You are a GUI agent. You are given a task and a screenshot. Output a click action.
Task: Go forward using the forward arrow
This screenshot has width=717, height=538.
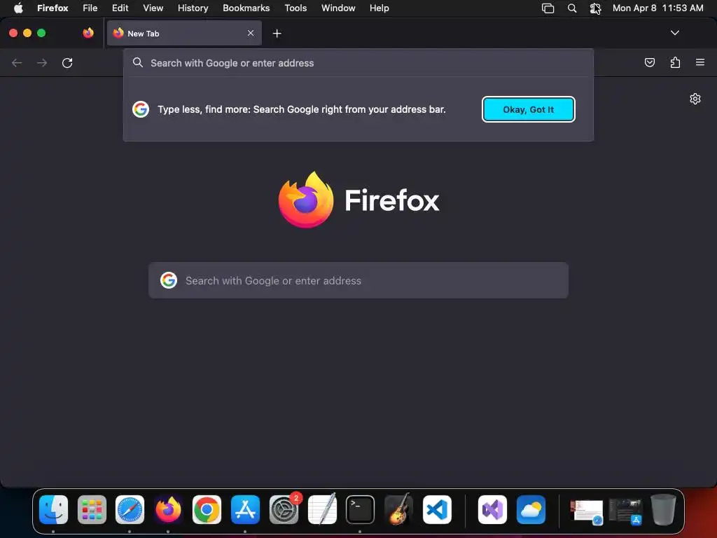click(x=42, y=62)
